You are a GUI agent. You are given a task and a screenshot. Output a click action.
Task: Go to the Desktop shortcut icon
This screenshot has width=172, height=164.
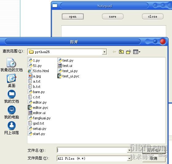click(11, 81)
